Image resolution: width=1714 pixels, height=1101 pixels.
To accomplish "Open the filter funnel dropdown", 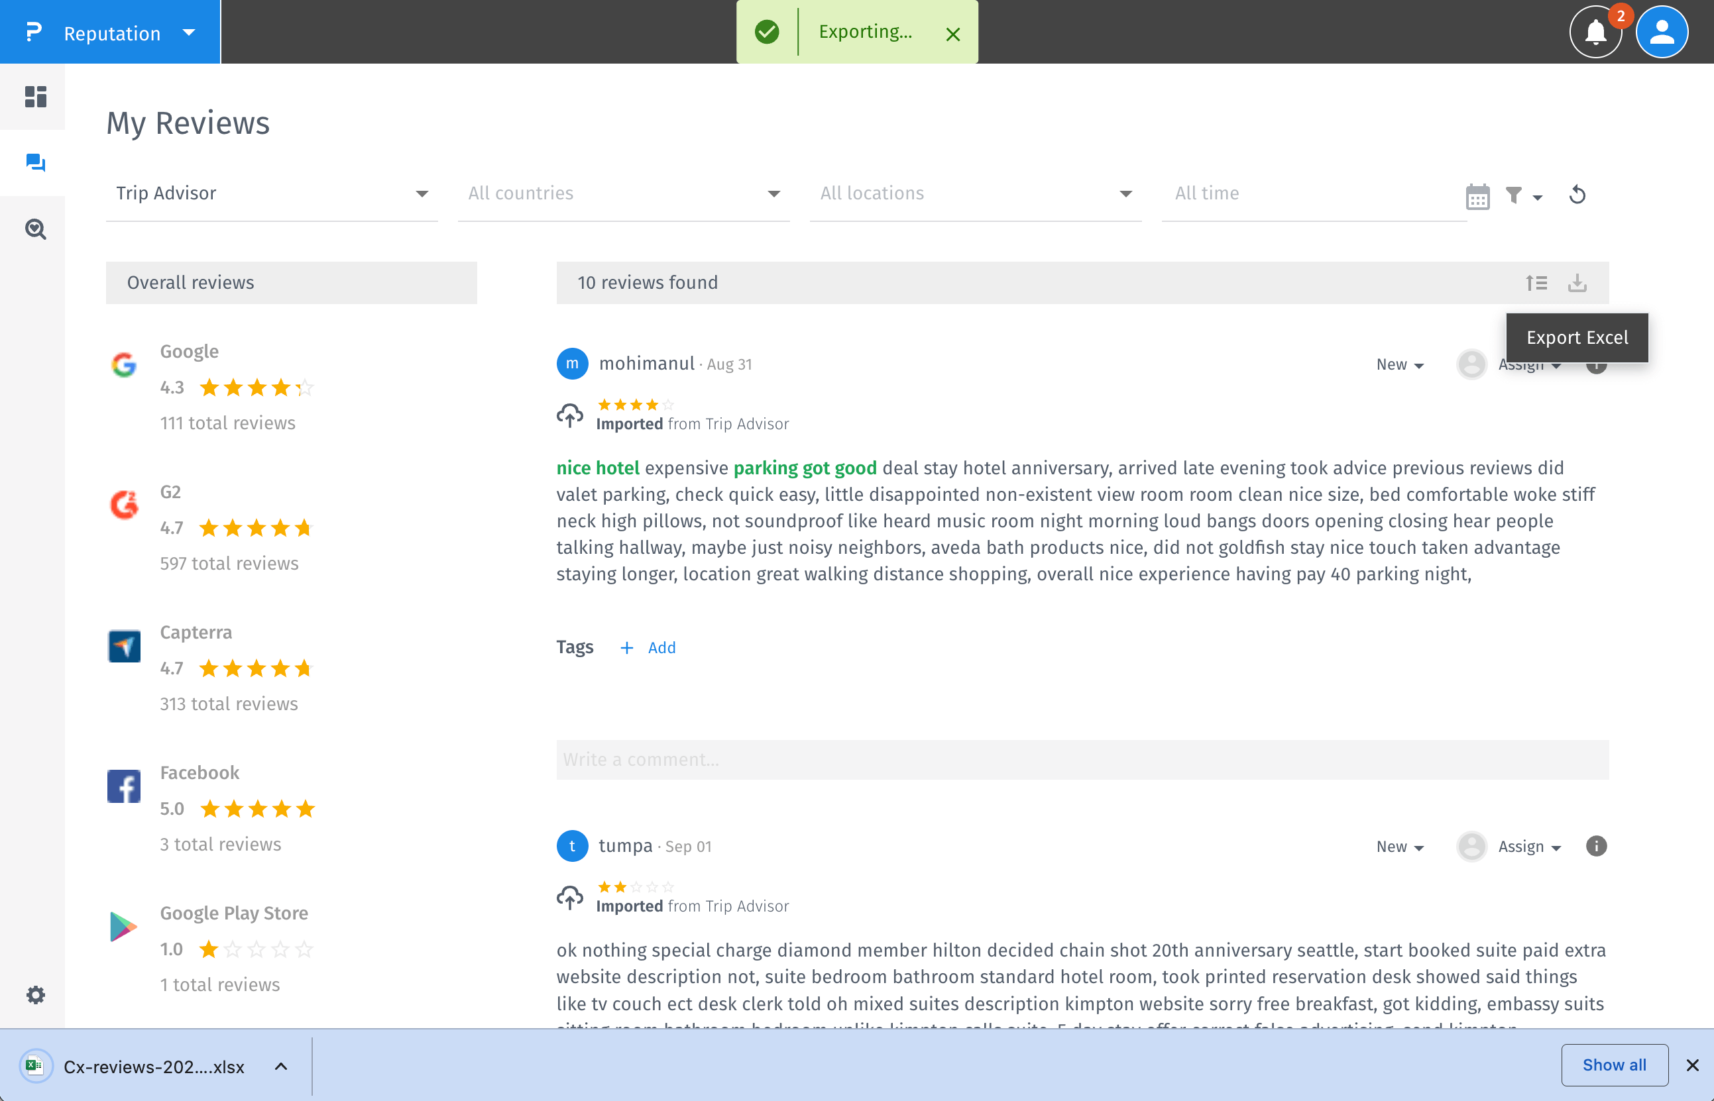I will point(1523,195).
